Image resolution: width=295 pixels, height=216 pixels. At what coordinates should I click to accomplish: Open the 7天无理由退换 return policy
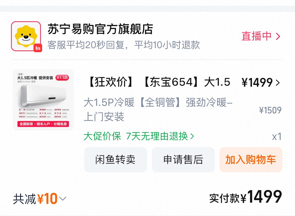coord(157,136)
